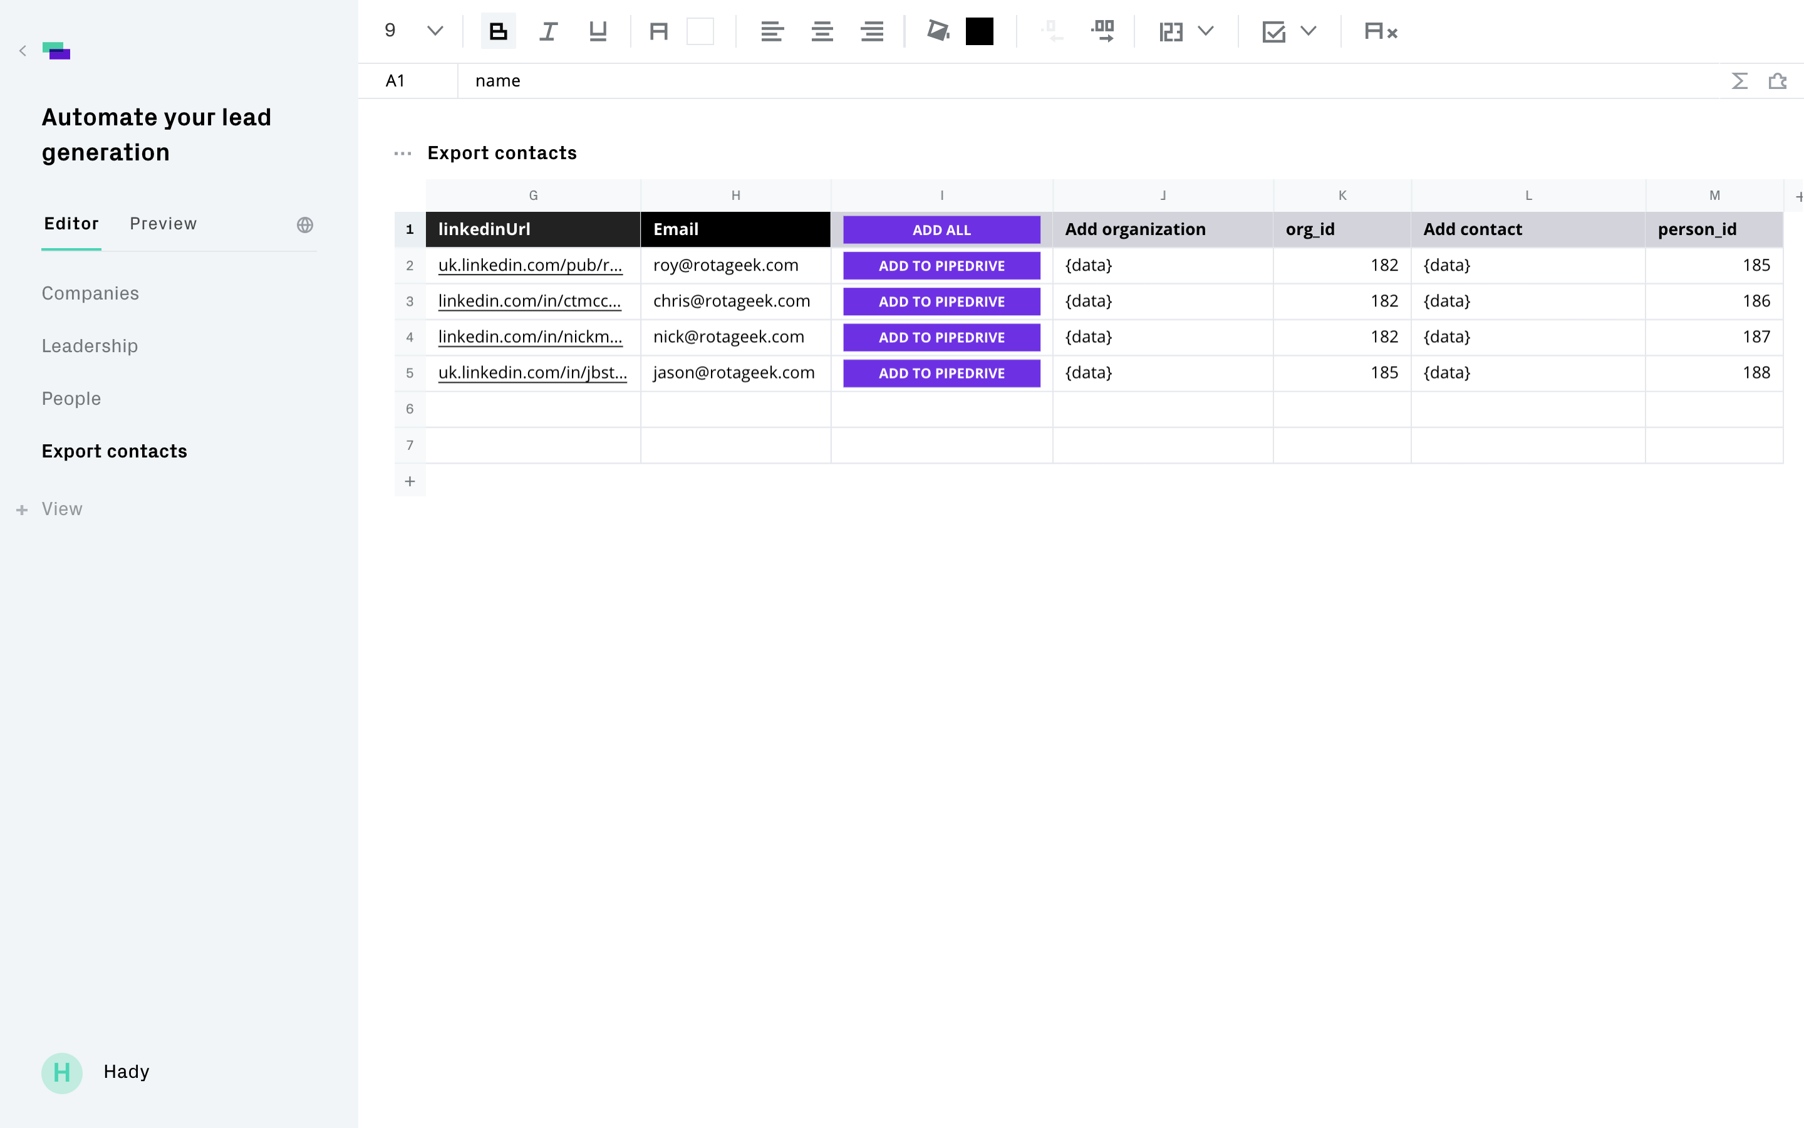Click the text color icon
Screen dimensions: 1804x1128
coord(658,31)
